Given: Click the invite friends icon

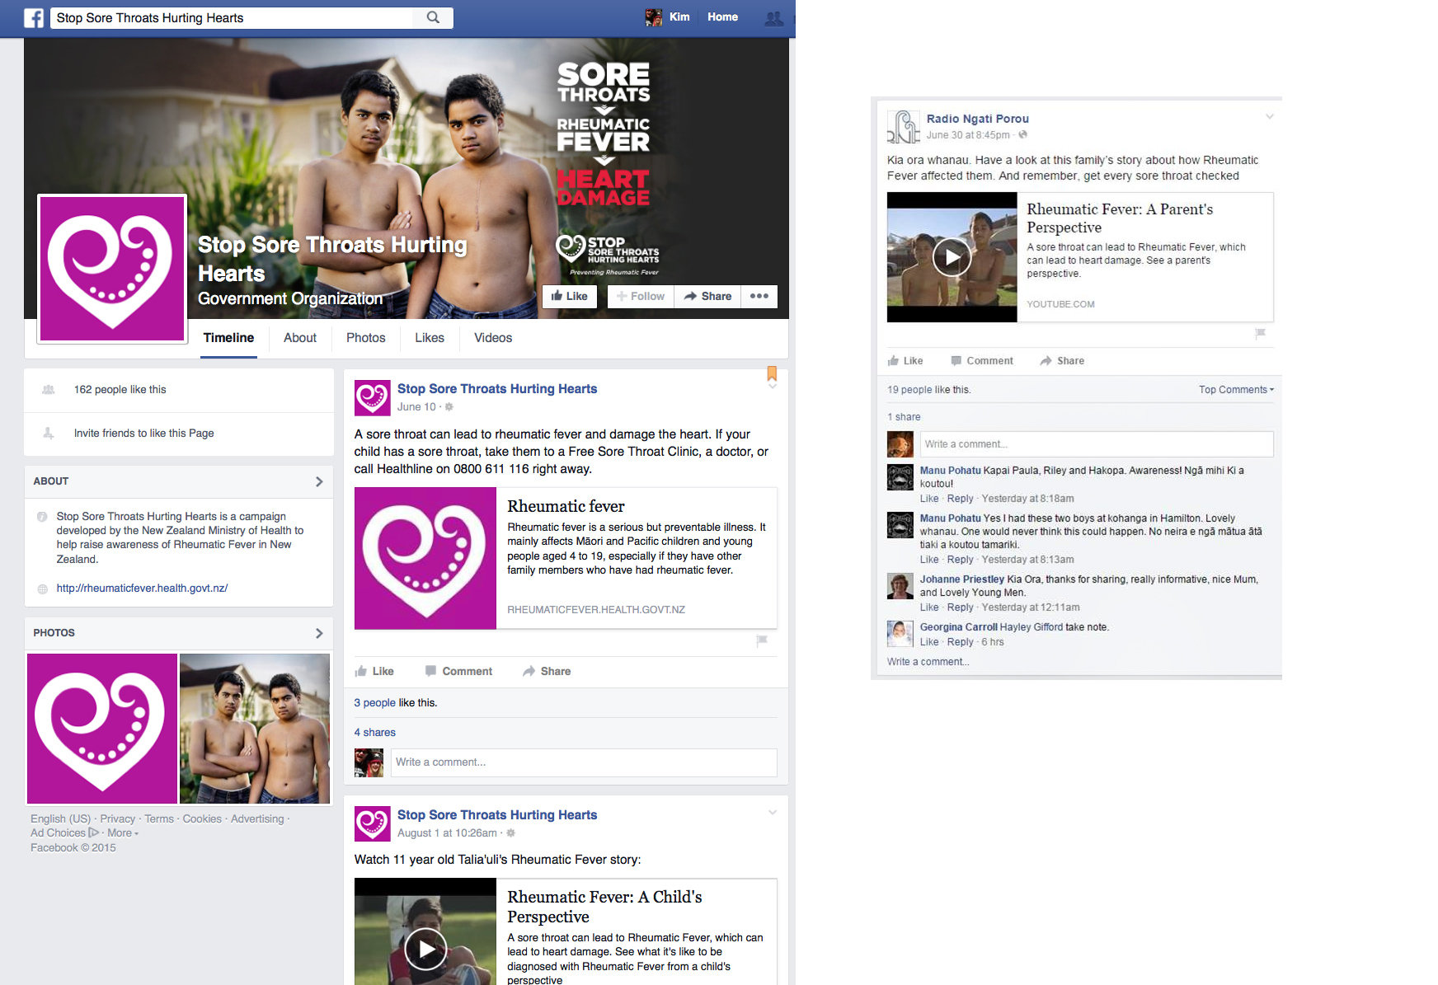Looking at the screenshot, I should pos(49,433).
